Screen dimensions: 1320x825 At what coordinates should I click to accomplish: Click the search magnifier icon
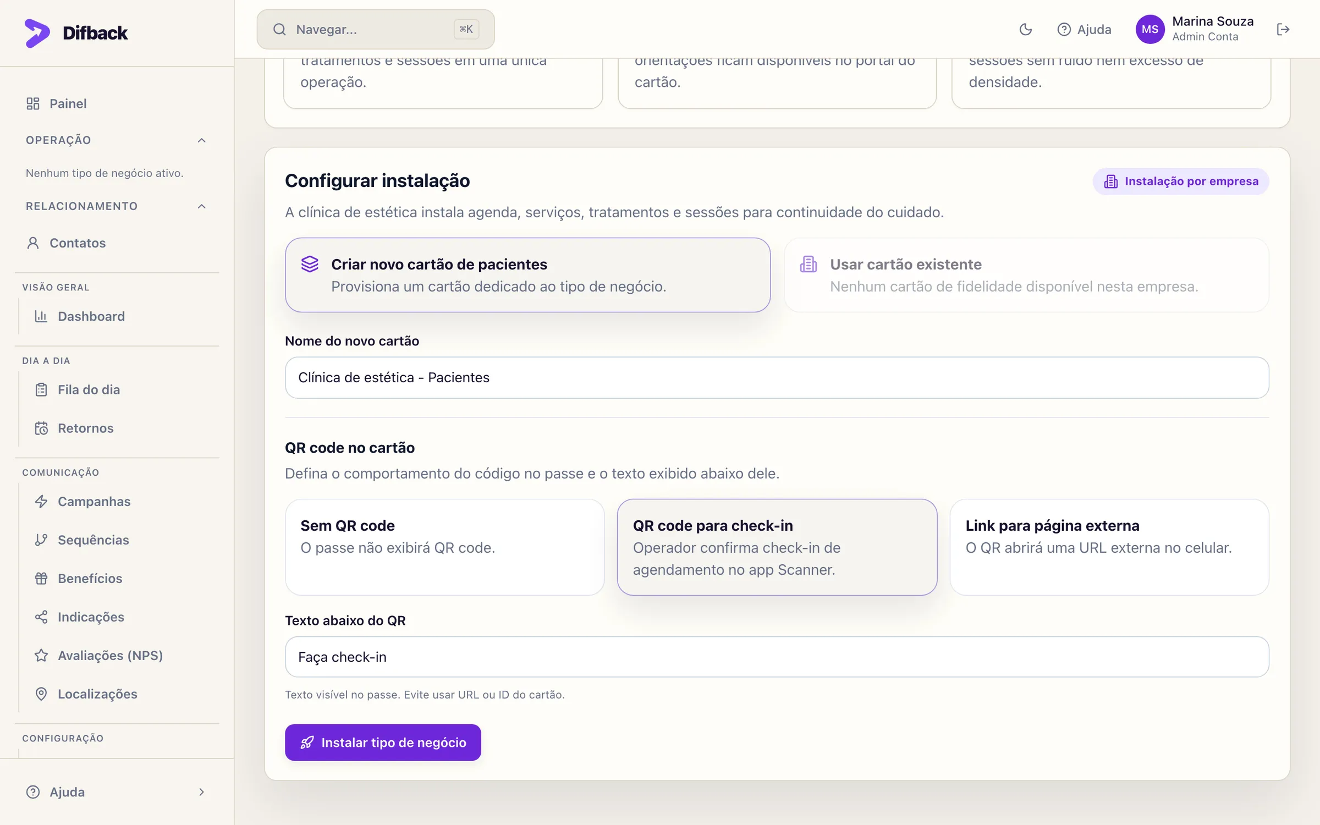click(279, 29)
